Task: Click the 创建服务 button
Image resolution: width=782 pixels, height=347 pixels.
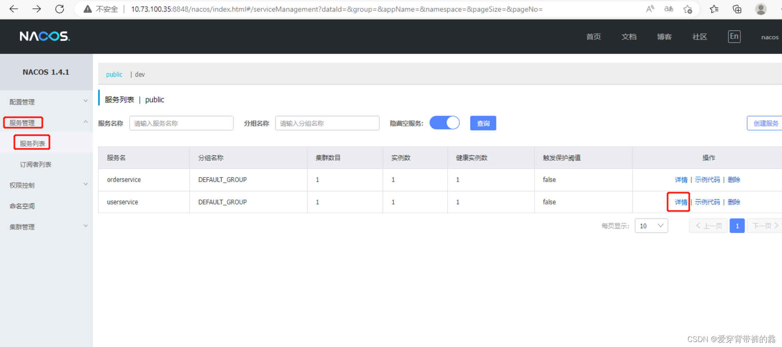Action: coord(765,123)
